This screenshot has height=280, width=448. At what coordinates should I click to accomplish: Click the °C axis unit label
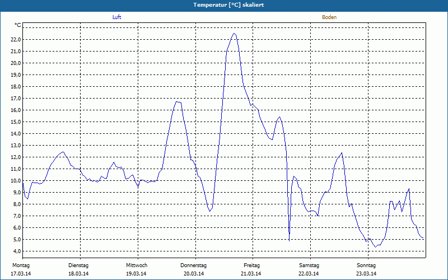pyautogui.click(x=18, y=25)
